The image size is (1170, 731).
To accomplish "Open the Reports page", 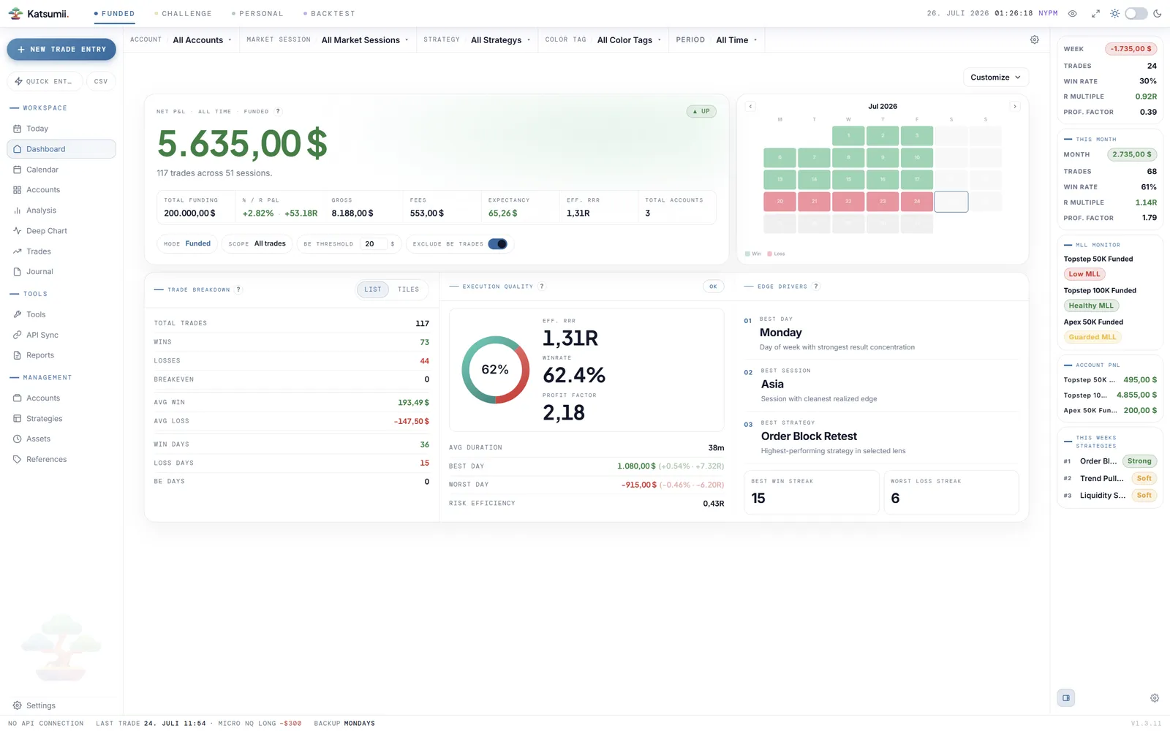I will click(x=61, y=355).
